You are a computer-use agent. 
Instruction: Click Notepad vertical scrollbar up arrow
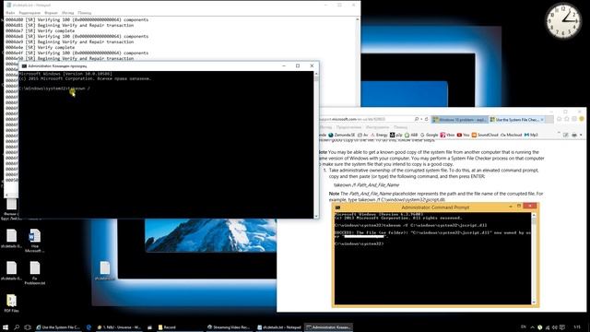(358, 19)
